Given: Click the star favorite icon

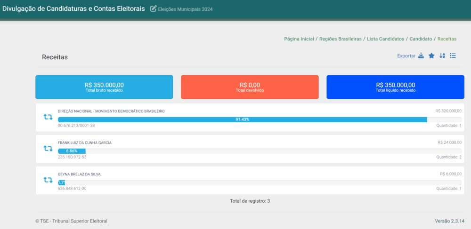Looking at the screenshot, I should click(431, 56).
